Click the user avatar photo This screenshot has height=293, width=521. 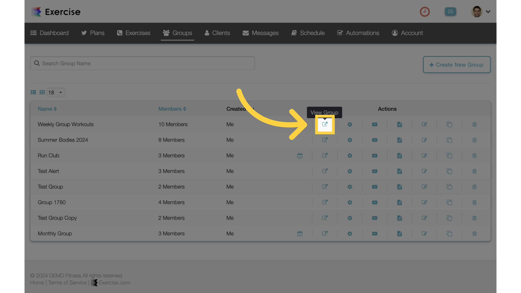[x=477, y=12]
